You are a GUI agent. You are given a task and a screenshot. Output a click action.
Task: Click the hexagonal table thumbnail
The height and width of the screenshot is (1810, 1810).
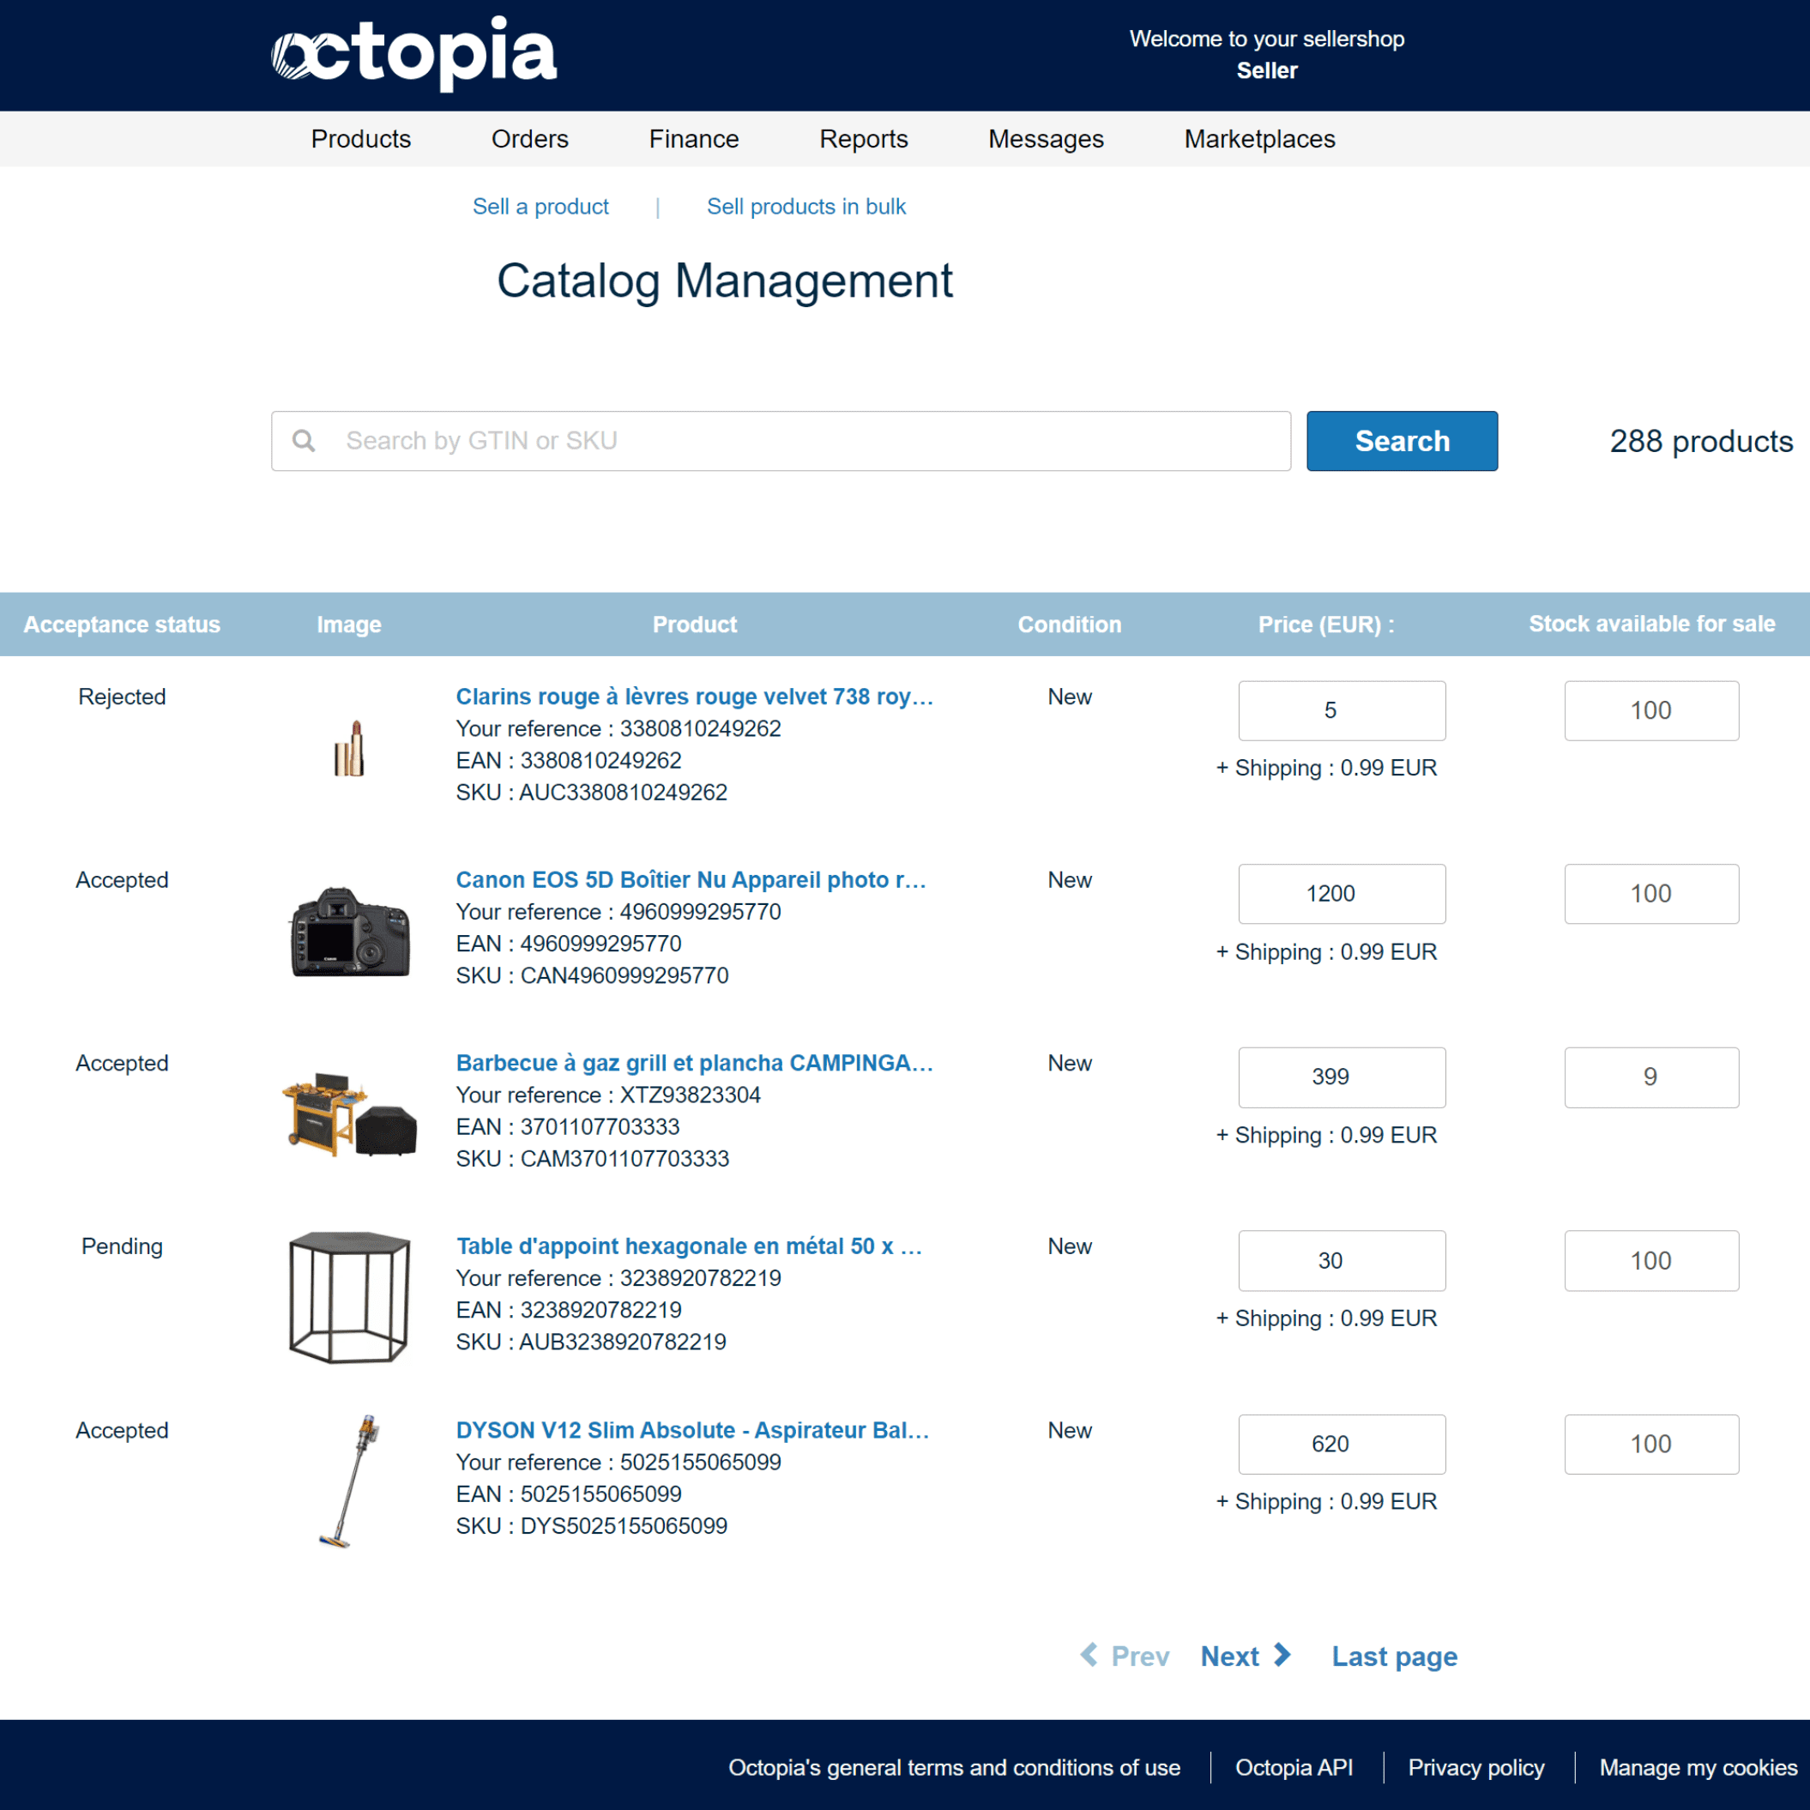[x=349, y=1298]
